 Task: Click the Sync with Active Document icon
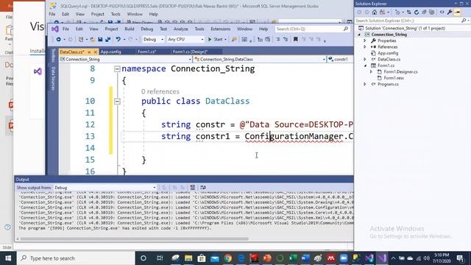[x=409, y=13]
